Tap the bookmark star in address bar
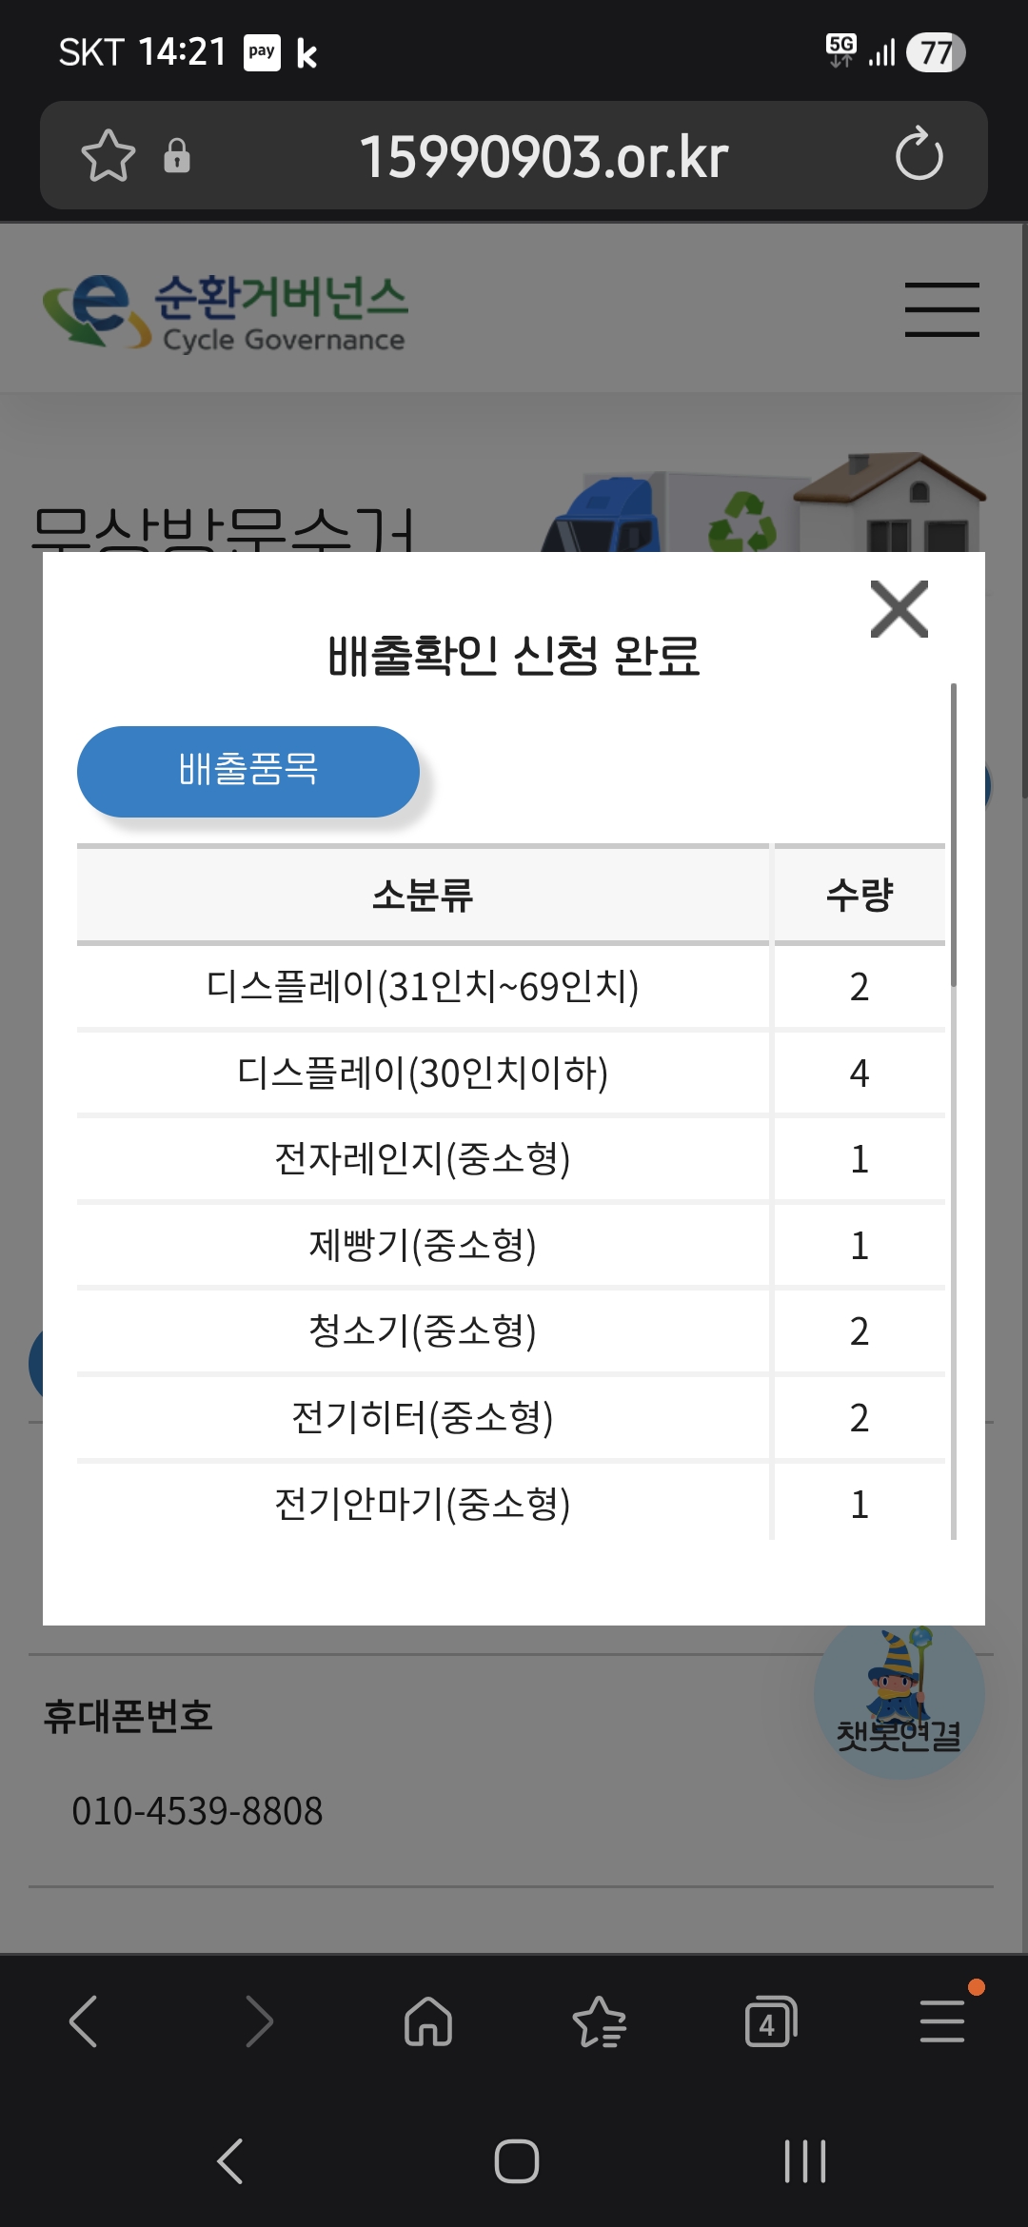This screenshot has width=1028, height=2227. tap(109, 155)
